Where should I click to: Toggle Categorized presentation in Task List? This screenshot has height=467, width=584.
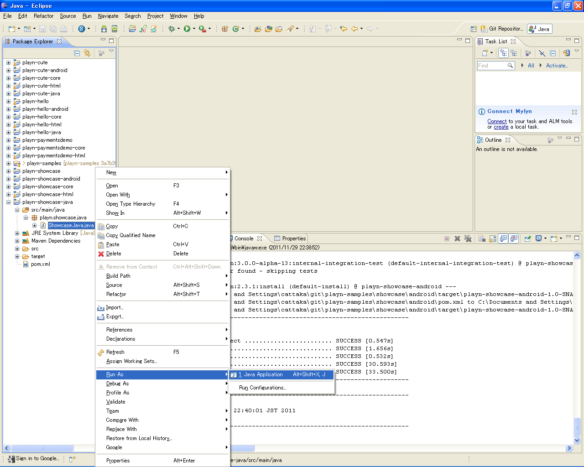pyautogui.click(x=504, y=53)
